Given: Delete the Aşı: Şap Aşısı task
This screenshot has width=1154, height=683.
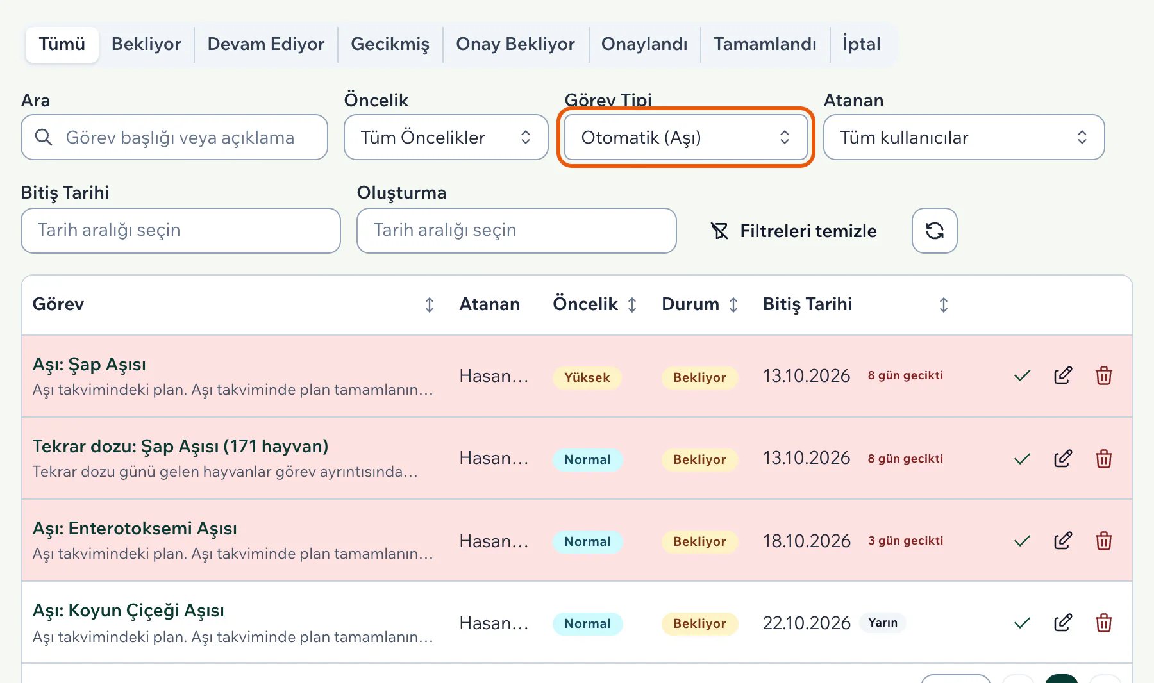Looking at the screenshot, I should click(x=1104, y=375).
